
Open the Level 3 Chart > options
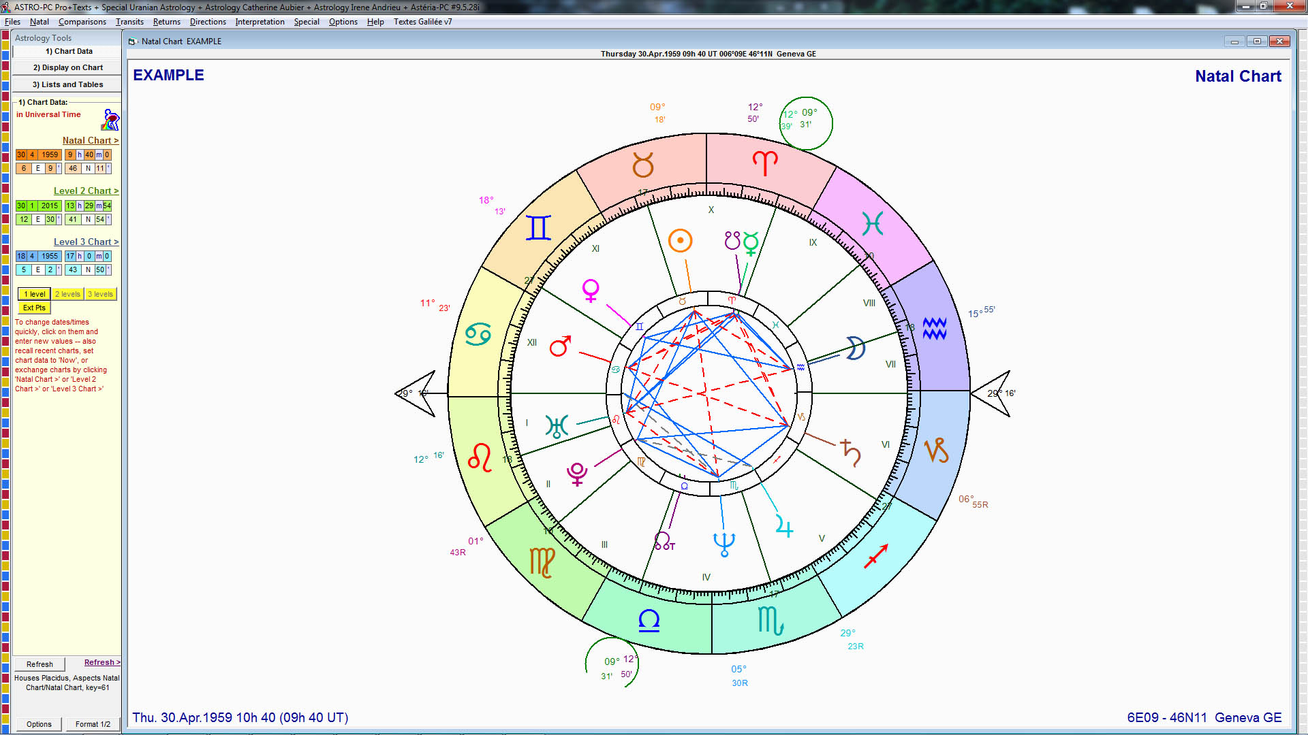[86, 242]
